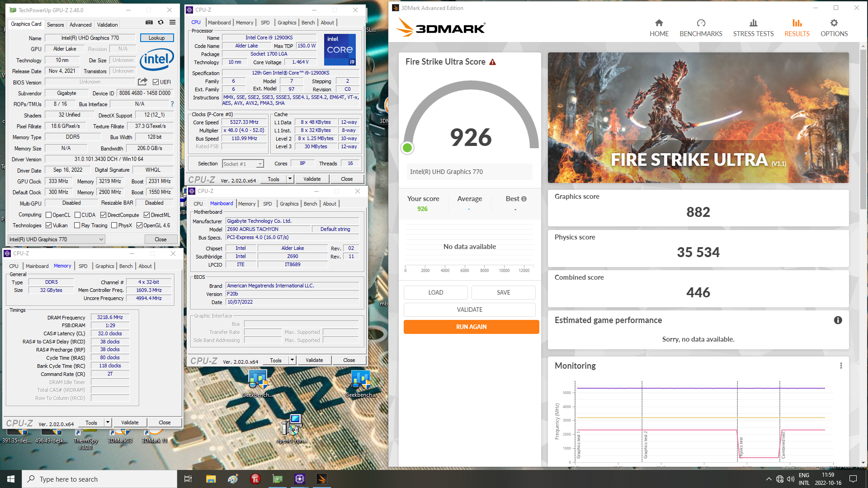The width and height of the screenshot is (868, 488).
Task: Toggle the CUDA checkbox
Action: [x=77, y=215]
